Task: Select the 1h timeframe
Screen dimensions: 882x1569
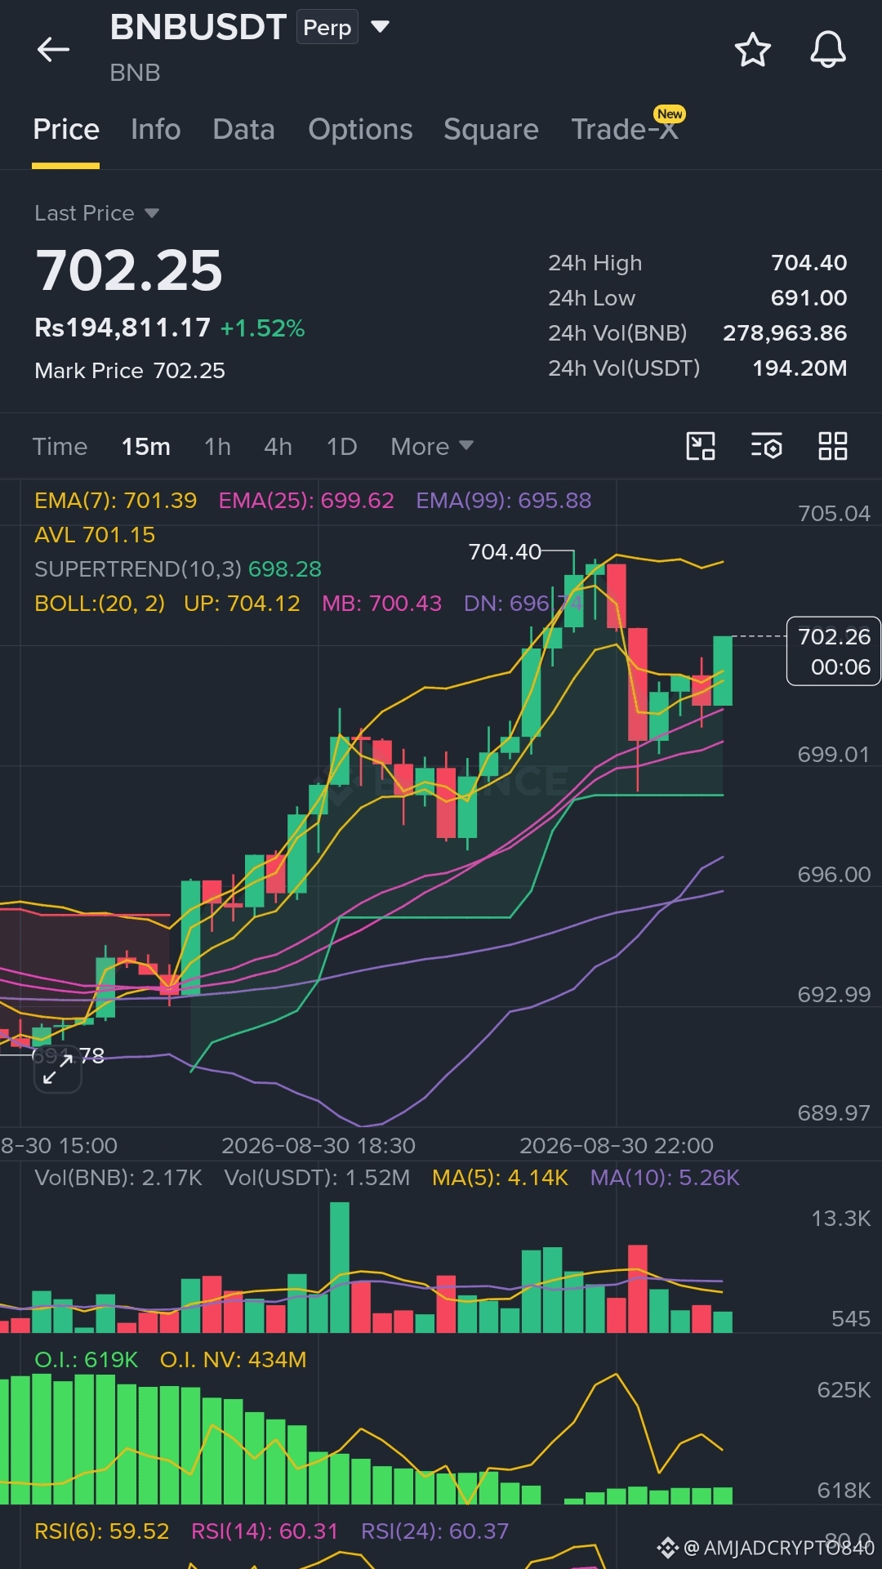Action: coord(217,447)
